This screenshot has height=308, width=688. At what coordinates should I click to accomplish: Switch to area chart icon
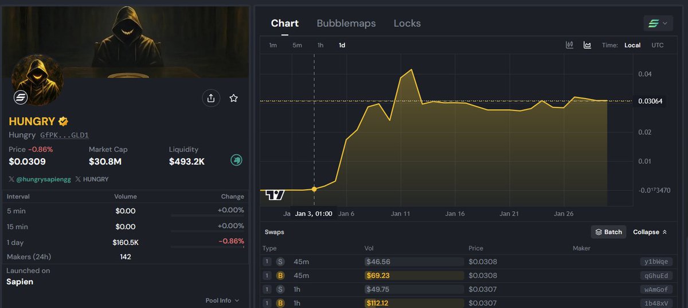coord(587,45)
